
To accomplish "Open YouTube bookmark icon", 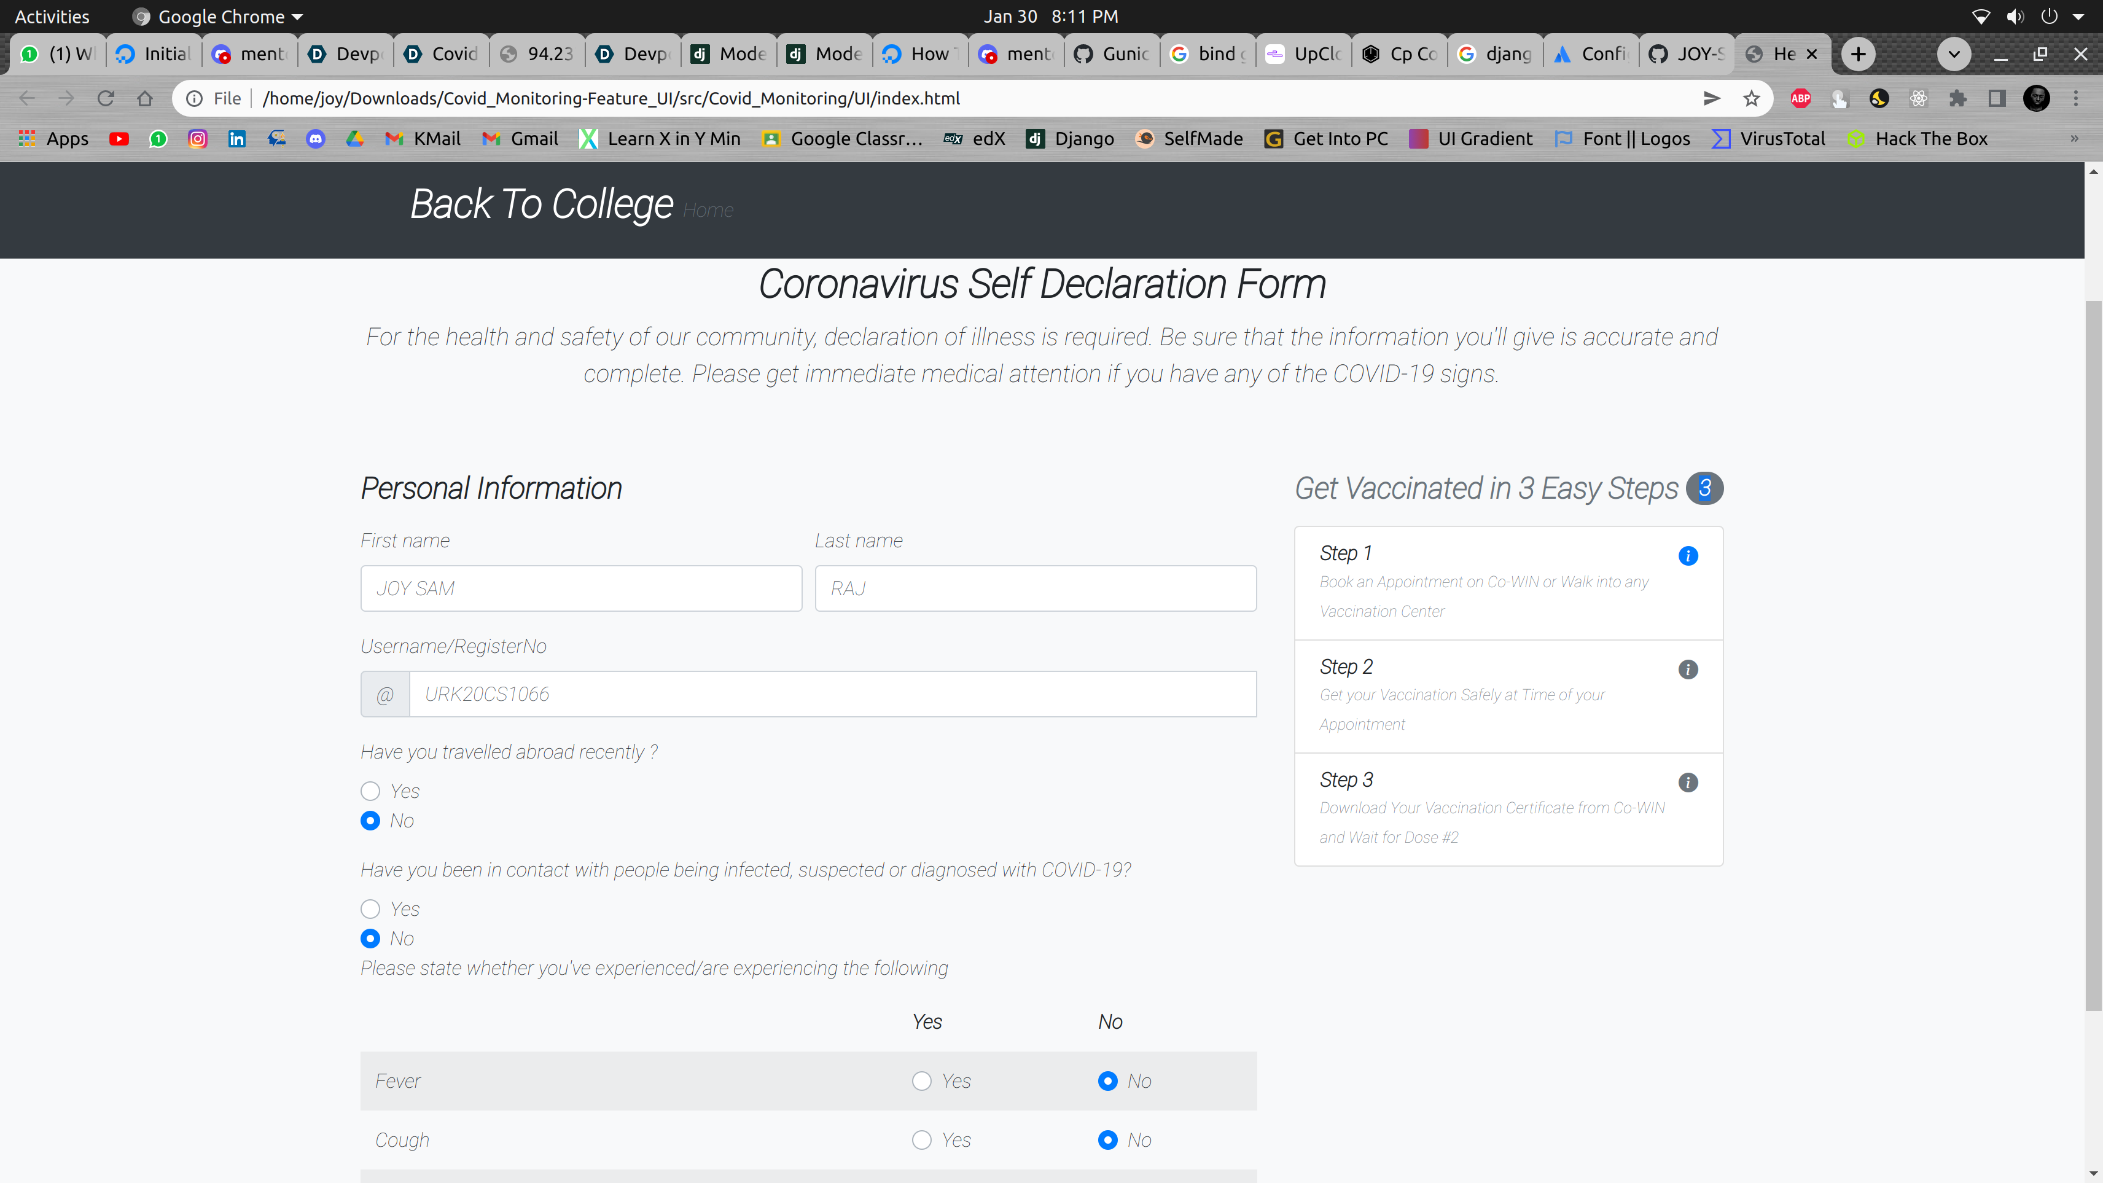I will tap(119, 139).
